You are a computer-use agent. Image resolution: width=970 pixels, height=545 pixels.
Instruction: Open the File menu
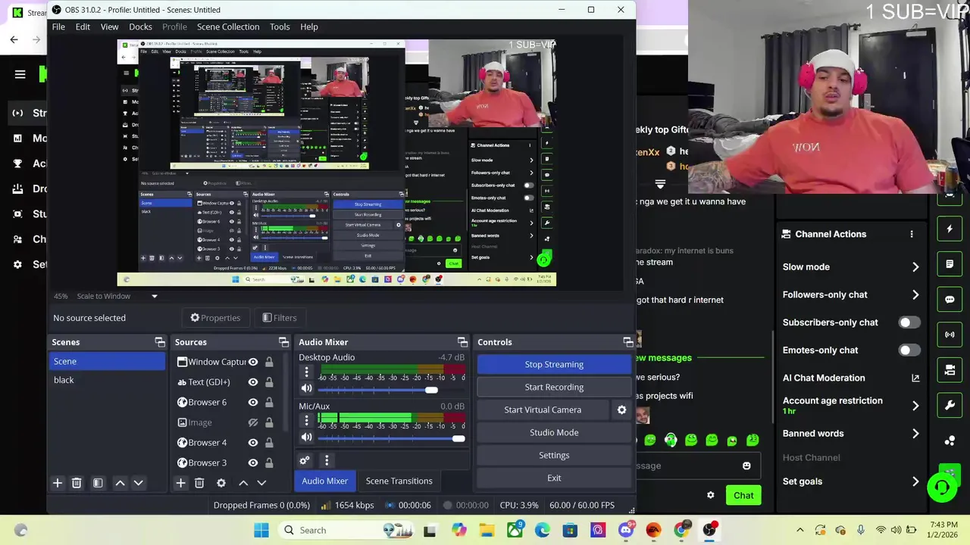[x=58, y=26]
